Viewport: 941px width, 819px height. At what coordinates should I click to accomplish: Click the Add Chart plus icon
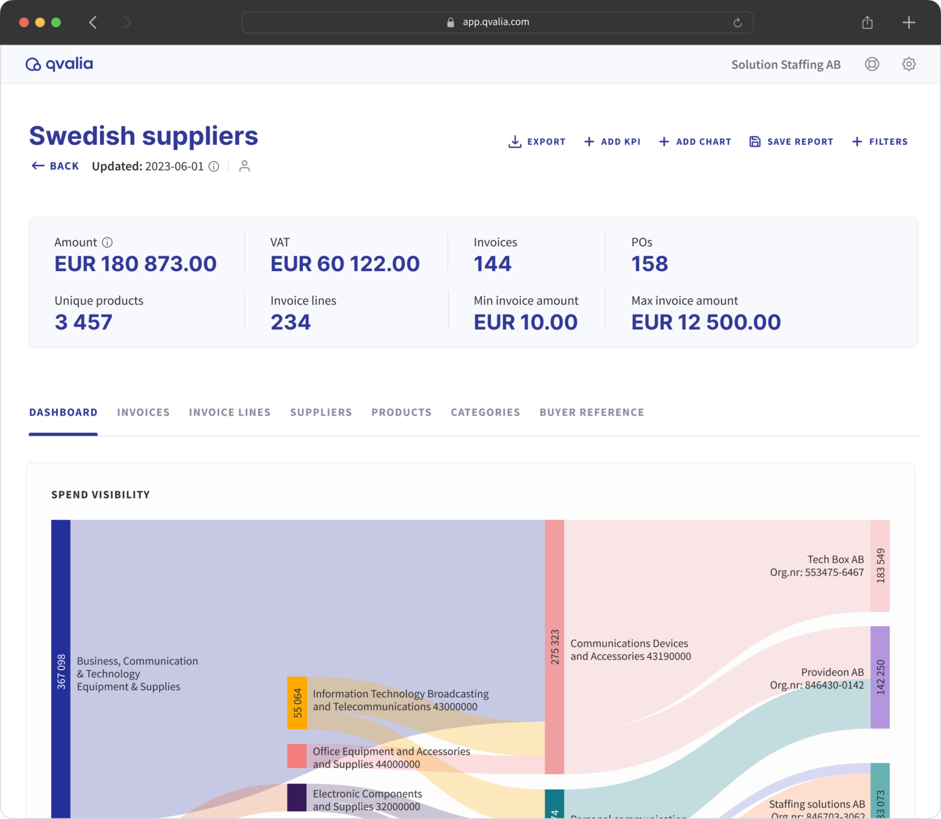(x=665, y=141)
